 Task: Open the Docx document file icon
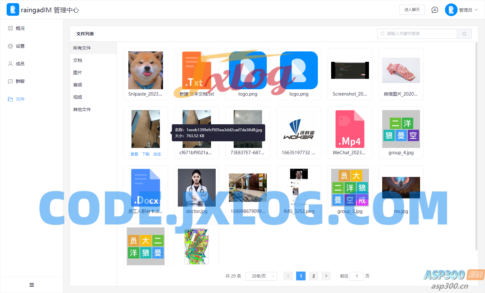[x=145, y=188]
